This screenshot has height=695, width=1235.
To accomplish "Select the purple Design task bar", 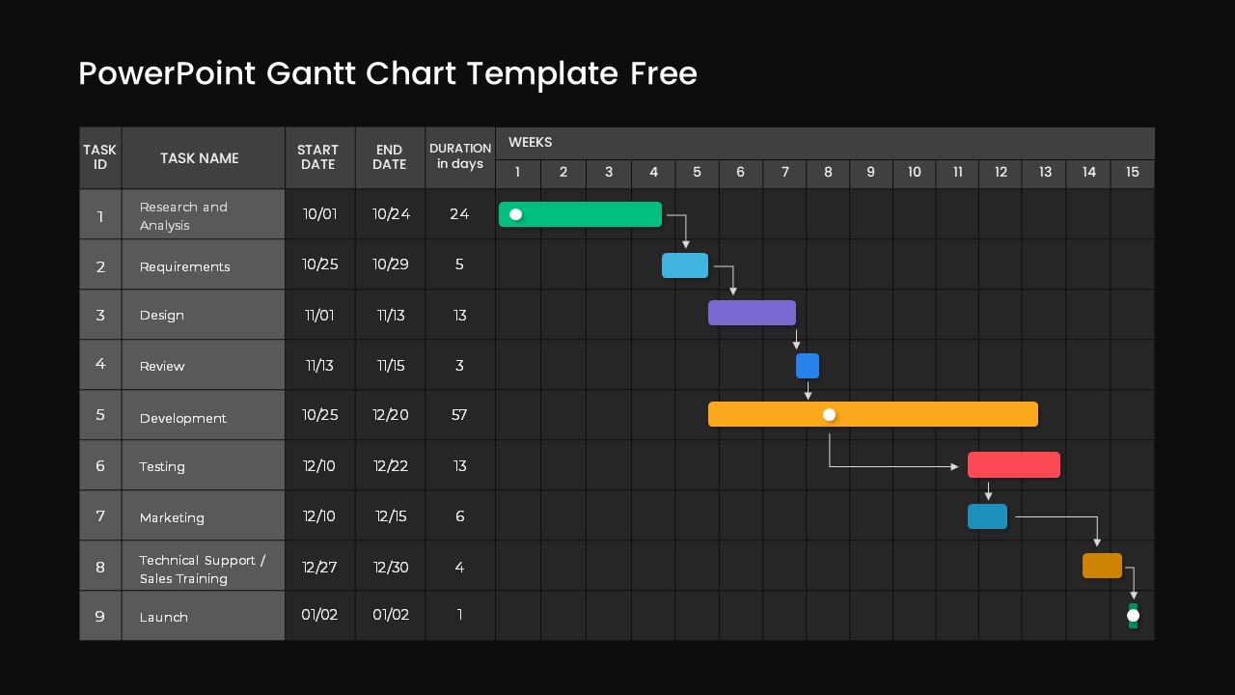I will 753,313.
